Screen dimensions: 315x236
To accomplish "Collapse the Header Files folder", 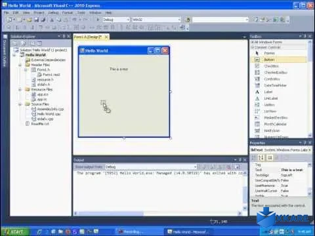I will 20,65.
